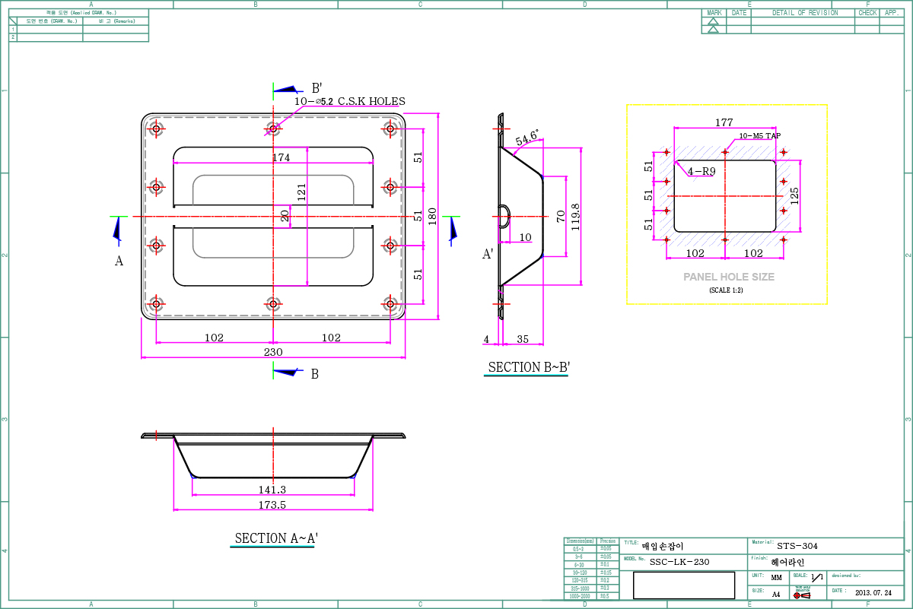The image size is (913, 609).
Task: Click the material value STS-304
Action: (x=797, y=546)
